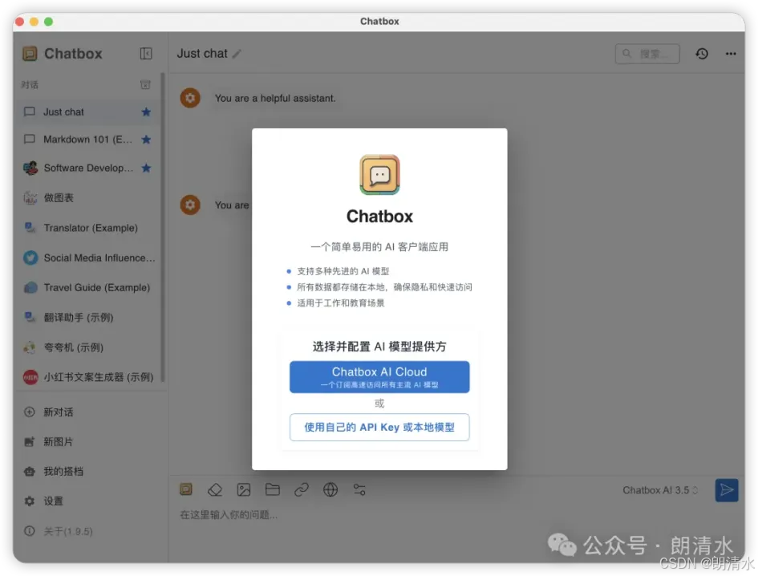Screen dimensions: 758x576
Task: Click the eraser clear-context icon
Action: pos(215,490)
